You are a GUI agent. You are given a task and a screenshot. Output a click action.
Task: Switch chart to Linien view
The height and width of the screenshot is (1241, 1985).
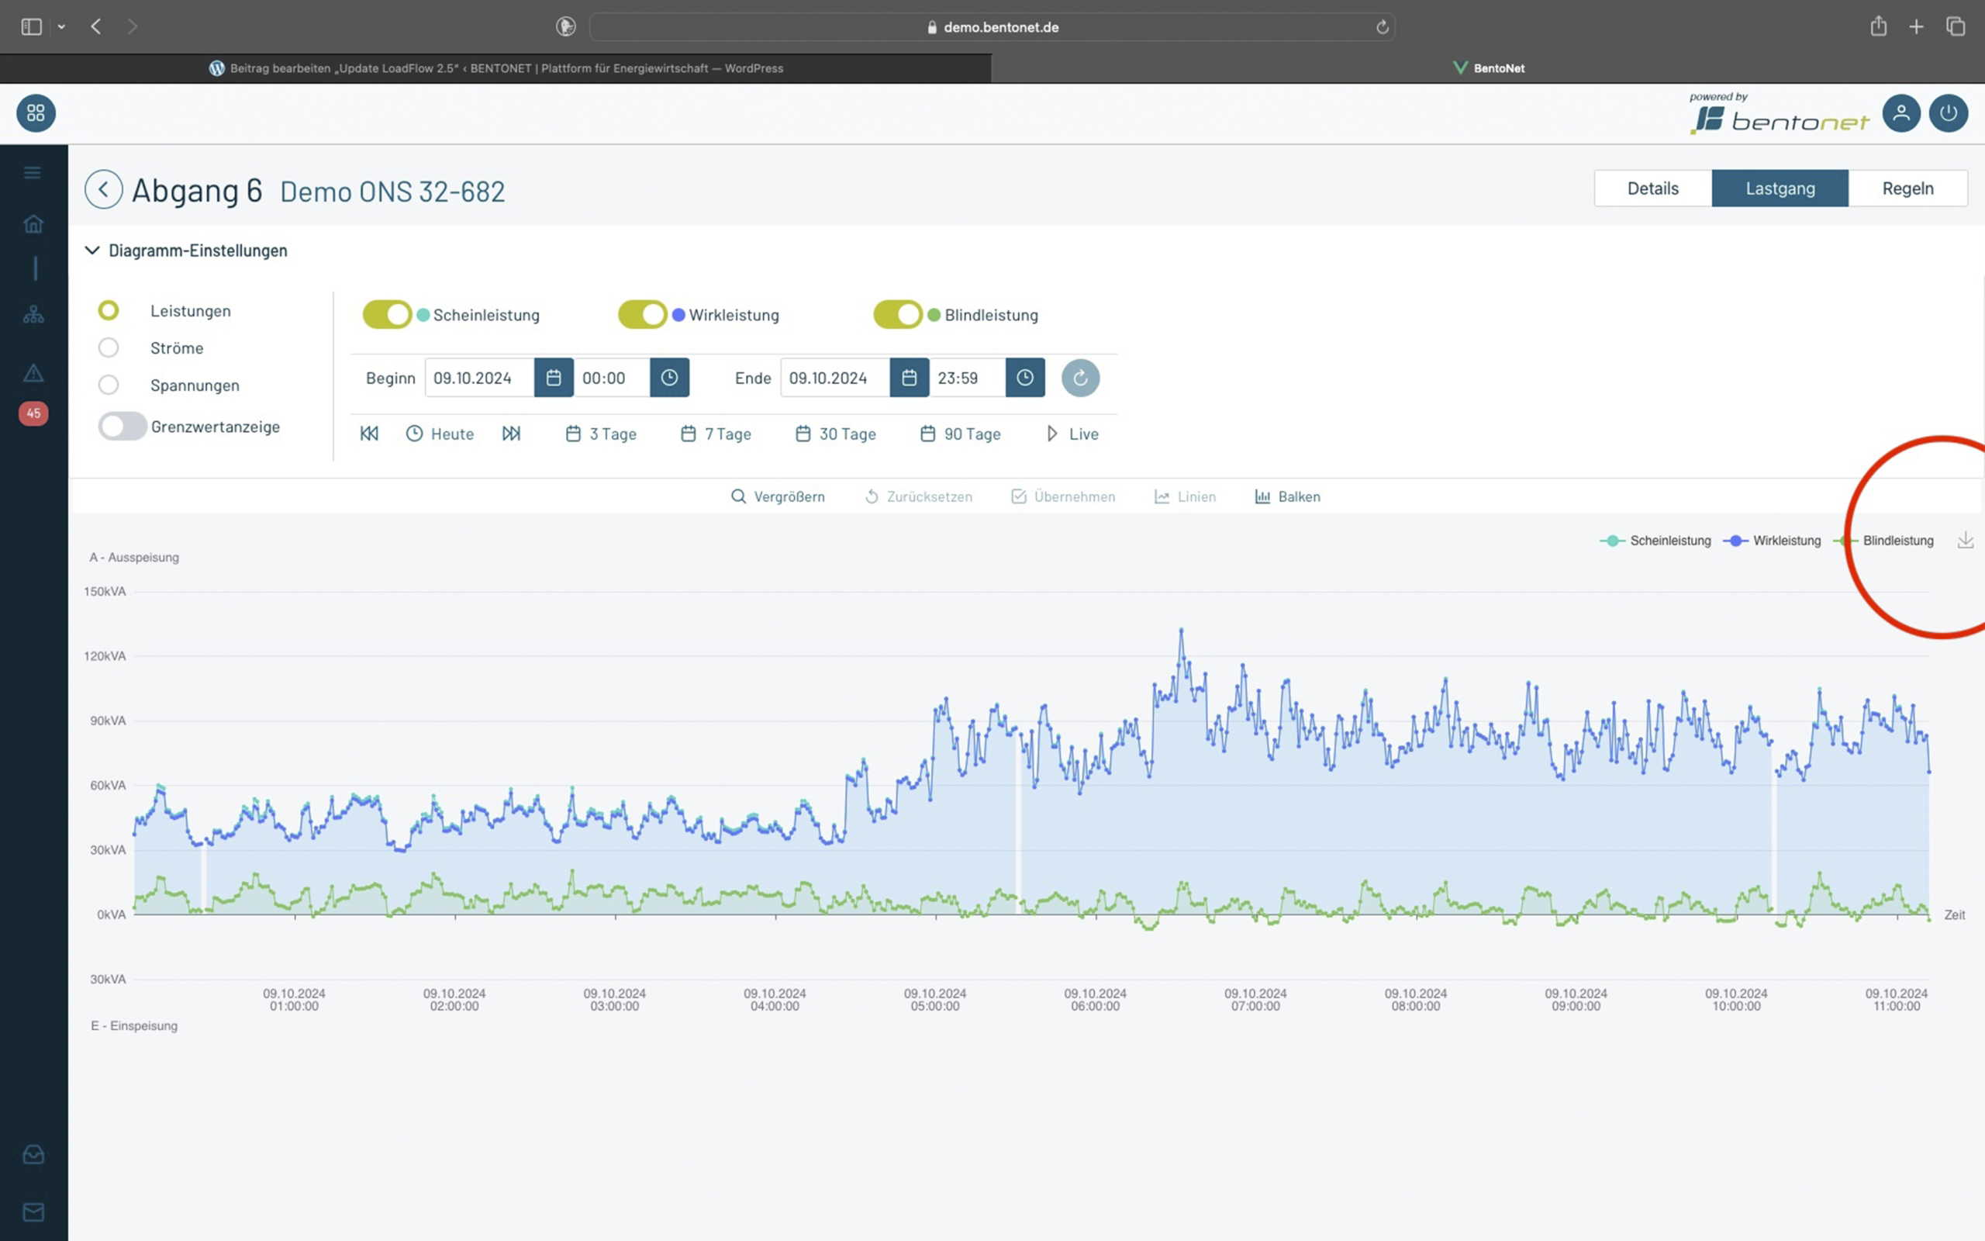(1186, 496)
